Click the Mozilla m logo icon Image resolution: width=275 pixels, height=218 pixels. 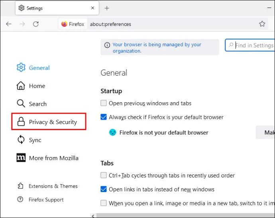pos(21,158)
